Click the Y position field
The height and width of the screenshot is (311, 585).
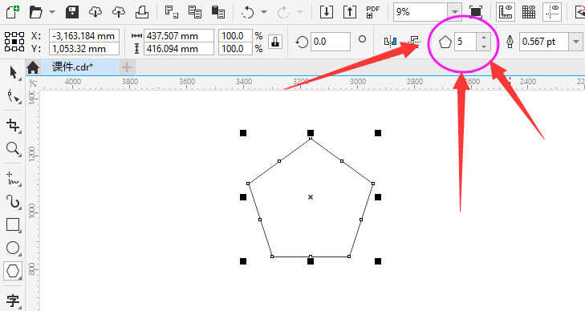pos(84,49)
